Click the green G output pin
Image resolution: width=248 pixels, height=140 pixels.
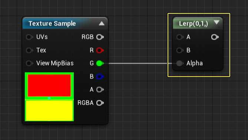tap(100, 63)
